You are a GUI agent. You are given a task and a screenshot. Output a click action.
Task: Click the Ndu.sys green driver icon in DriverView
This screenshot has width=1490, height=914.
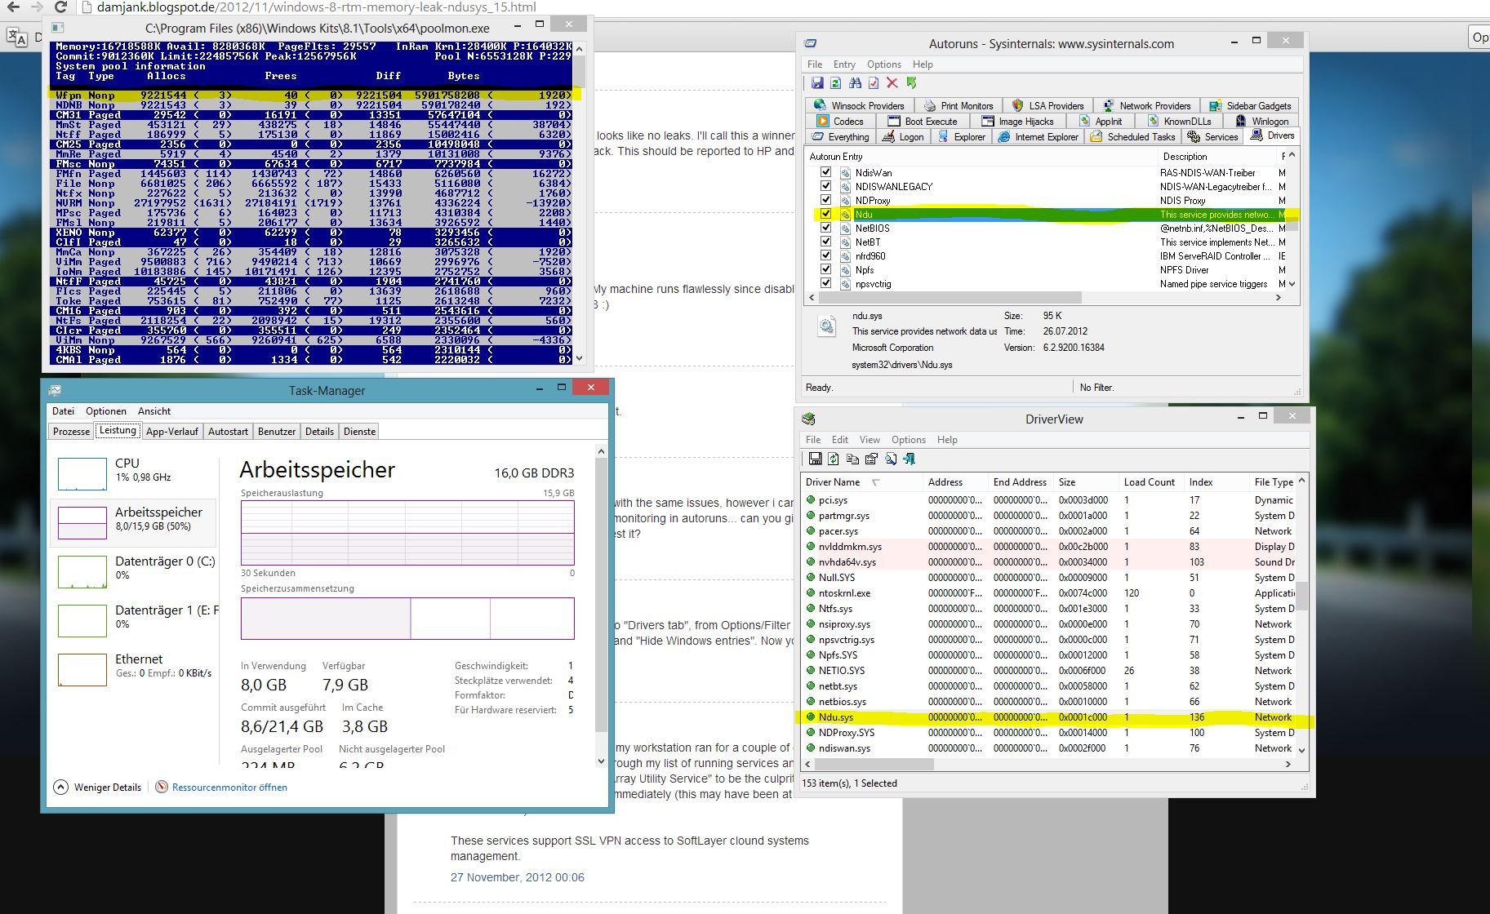pos(811,717)
